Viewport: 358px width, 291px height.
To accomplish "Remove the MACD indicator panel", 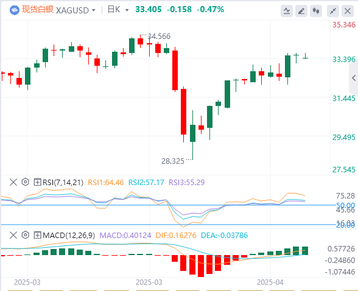I will point(13,235).
